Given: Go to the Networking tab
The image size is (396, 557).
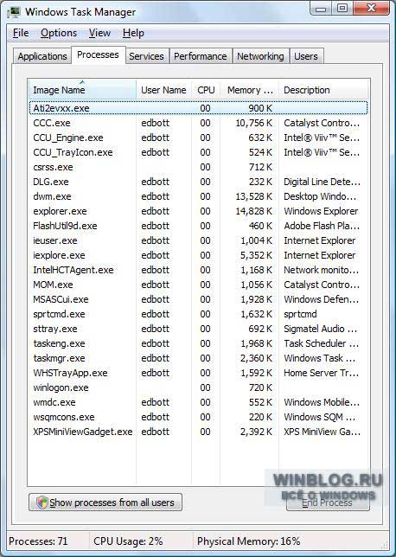Looking at the screenshot, I should 260,56.
